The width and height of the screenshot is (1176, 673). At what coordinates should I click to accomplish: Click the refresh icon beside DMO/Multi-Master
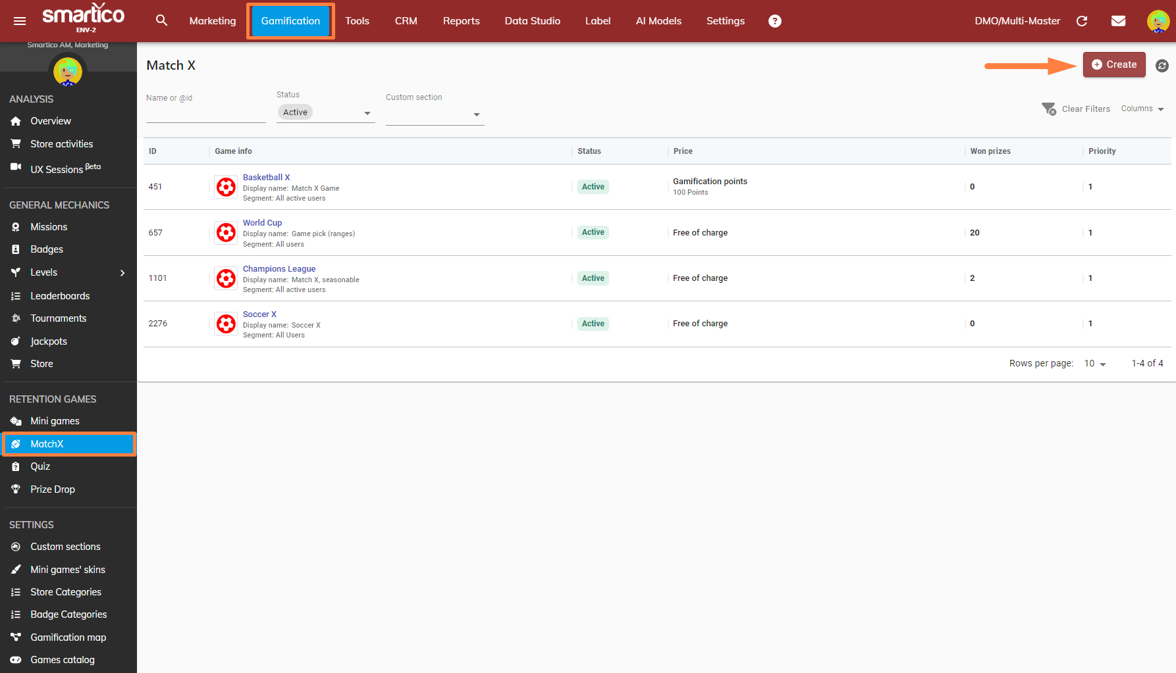tap(1082, 21)
